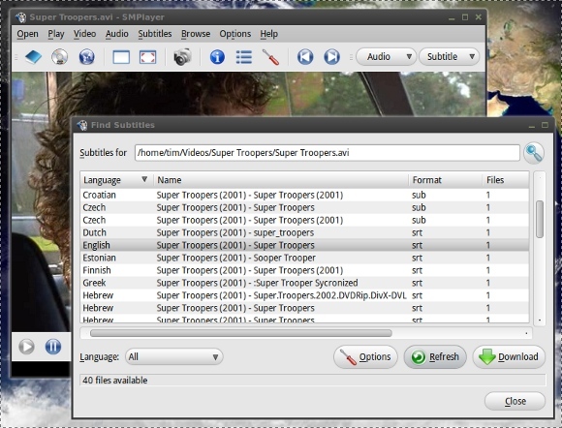
Task: Click the Next track toolbar icon
Action: 332,57
